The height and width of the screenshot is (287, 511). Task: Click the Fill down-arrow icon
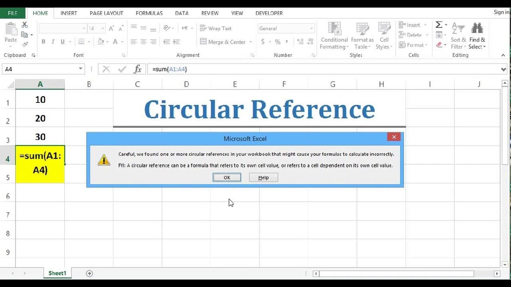(x=439, y=35)
